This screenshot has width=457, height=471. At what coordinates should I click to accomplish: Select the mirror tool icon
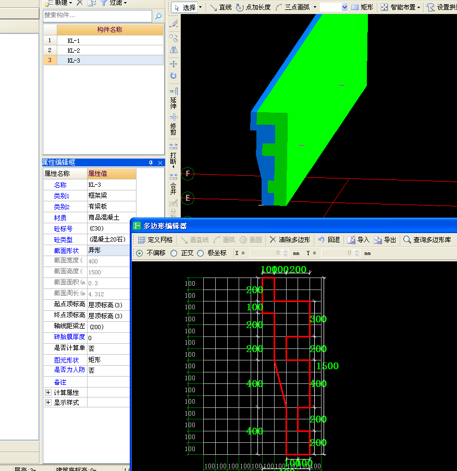(174, 50)
